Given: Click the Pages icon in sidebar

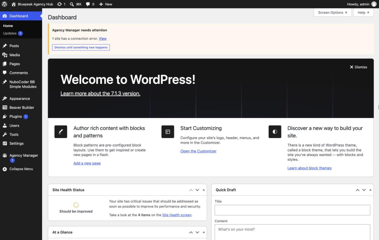Looking at the screenshot, I should (5, 64).
